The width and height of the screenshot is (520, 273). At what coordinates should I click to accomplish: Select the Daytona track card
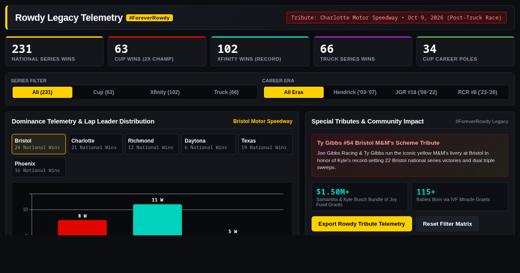(208, 144)
